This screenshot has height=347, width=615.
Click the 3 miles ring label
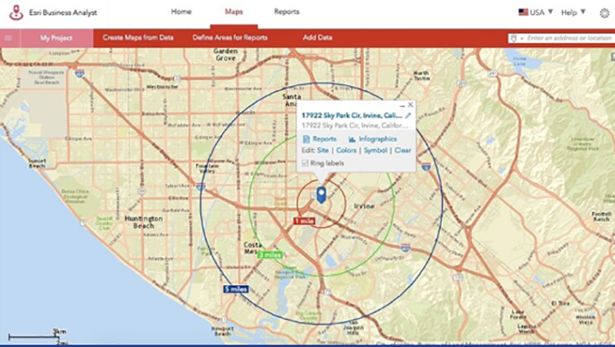[270, 255]
